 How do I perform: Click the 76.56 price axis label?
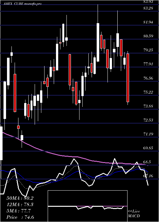click(148, 78)
